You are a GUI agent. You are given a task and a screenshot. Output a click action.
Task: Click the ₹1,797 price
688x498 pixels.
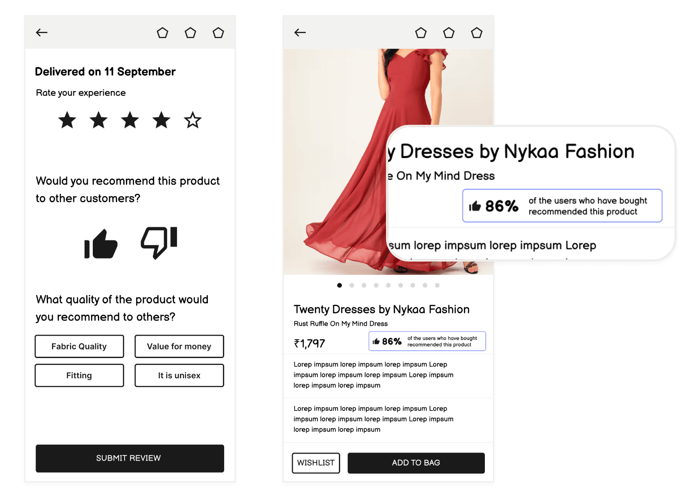[309, 343]
